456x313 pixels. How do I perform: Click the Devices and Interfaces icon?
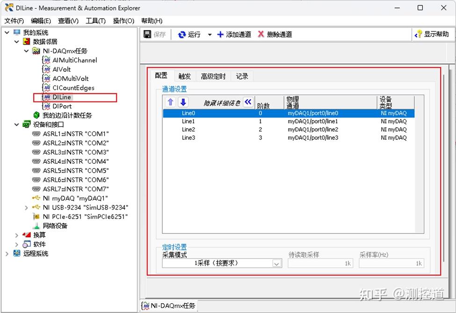pos(27,124)
